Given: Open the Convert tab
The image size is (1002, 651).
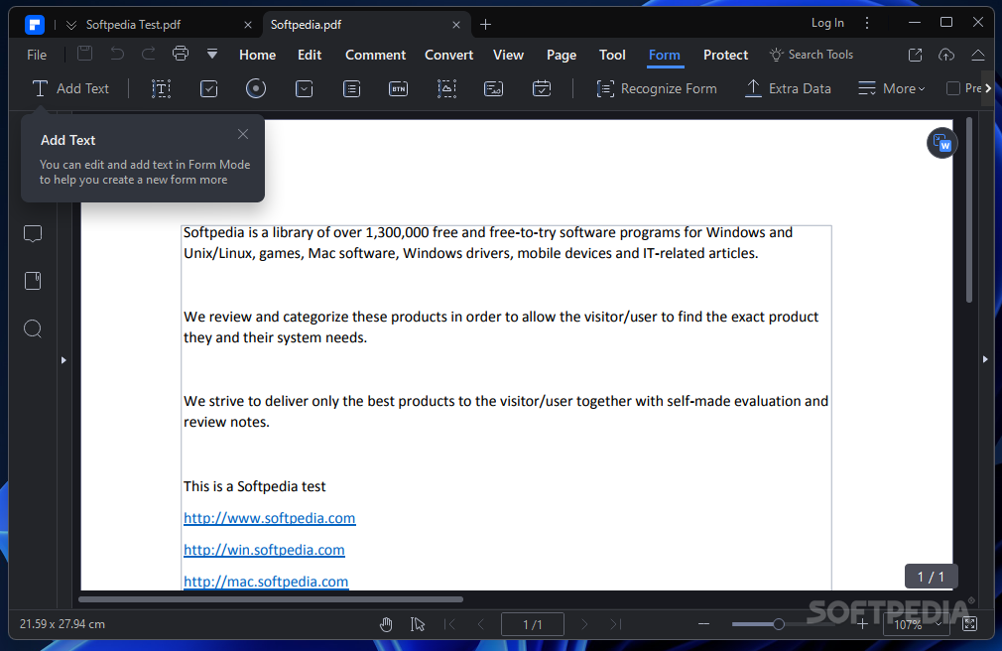Looking at the screenshot, I should coord(448,55).
